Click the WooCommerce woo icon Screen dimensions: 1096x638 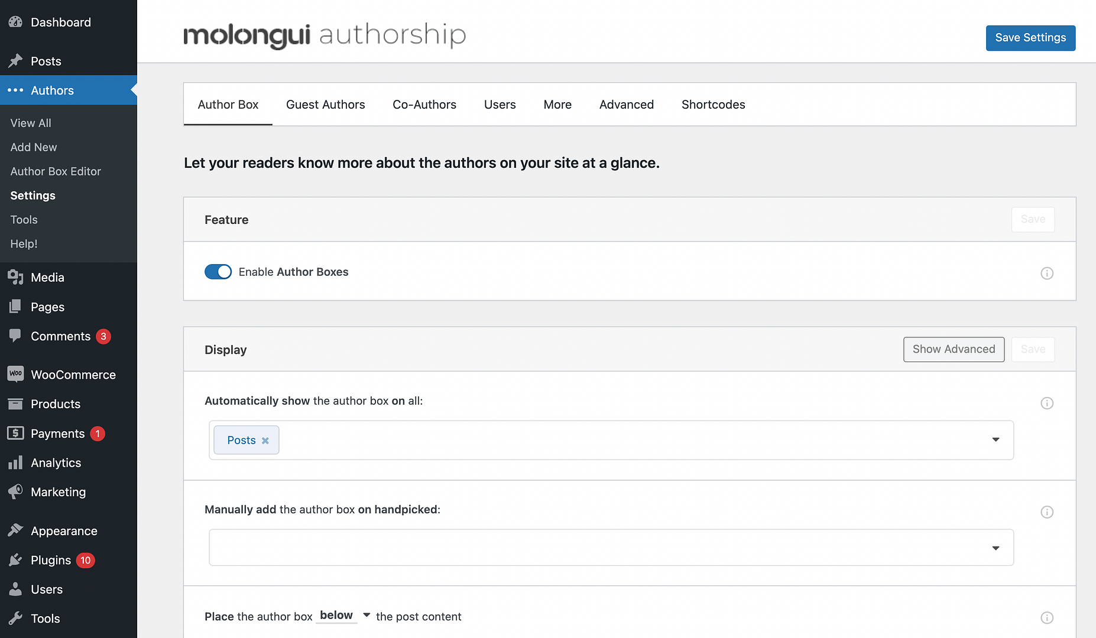click(x=15, y=374)
